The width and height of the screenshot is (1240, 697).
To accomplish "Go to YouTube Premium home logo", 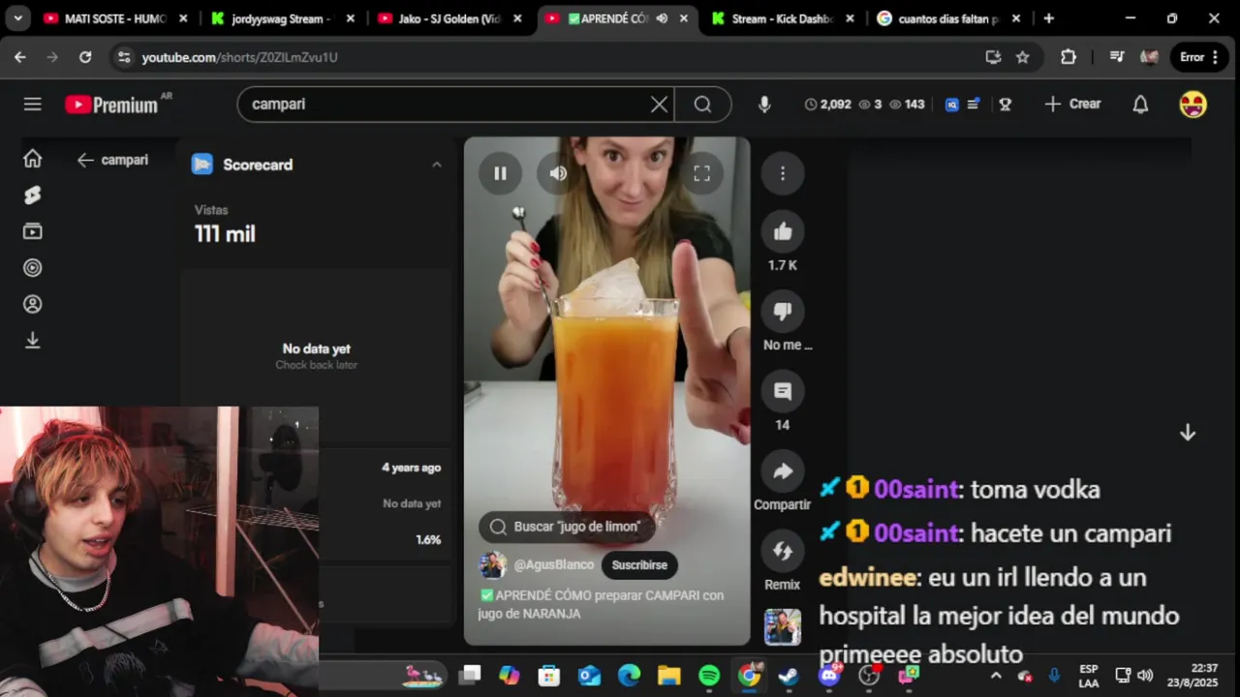I will 111,105.
